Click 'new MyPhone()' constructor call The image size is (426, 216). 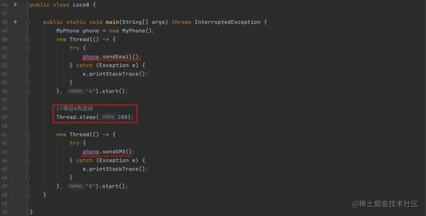130,31
